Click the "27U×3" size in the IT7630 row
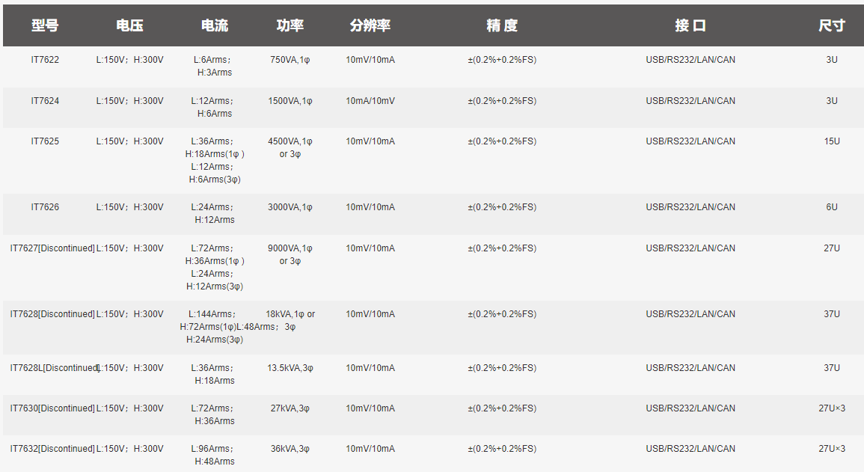 [x=832, y=408]
